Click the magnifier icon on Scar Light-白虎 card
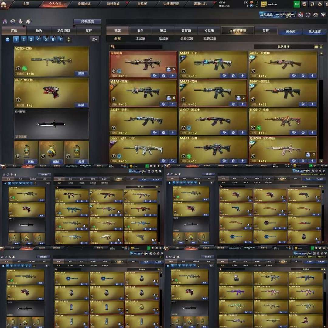Image resolution: width=328 pixels, height=328 pixels. [x=173, y=161]
